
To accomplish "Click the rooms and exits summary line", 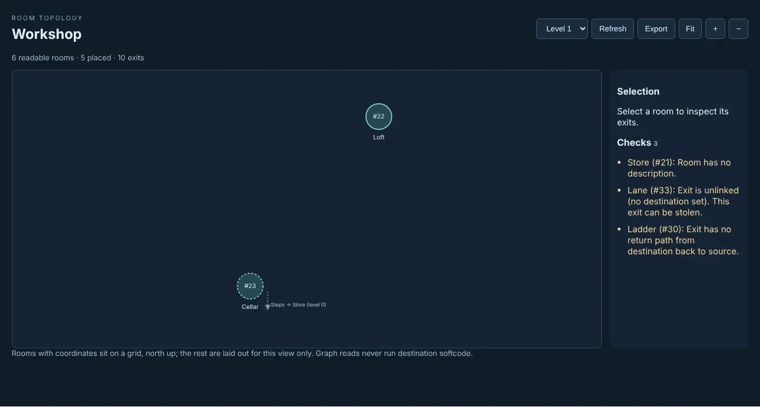I will click(78, 58).
